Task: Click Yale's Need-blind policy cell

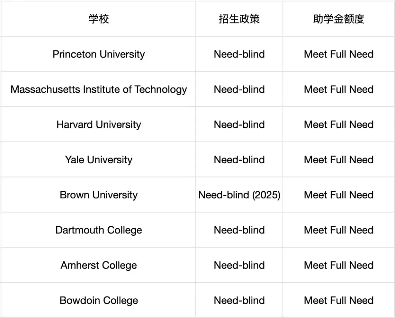Action: click(x=239, y=160)
